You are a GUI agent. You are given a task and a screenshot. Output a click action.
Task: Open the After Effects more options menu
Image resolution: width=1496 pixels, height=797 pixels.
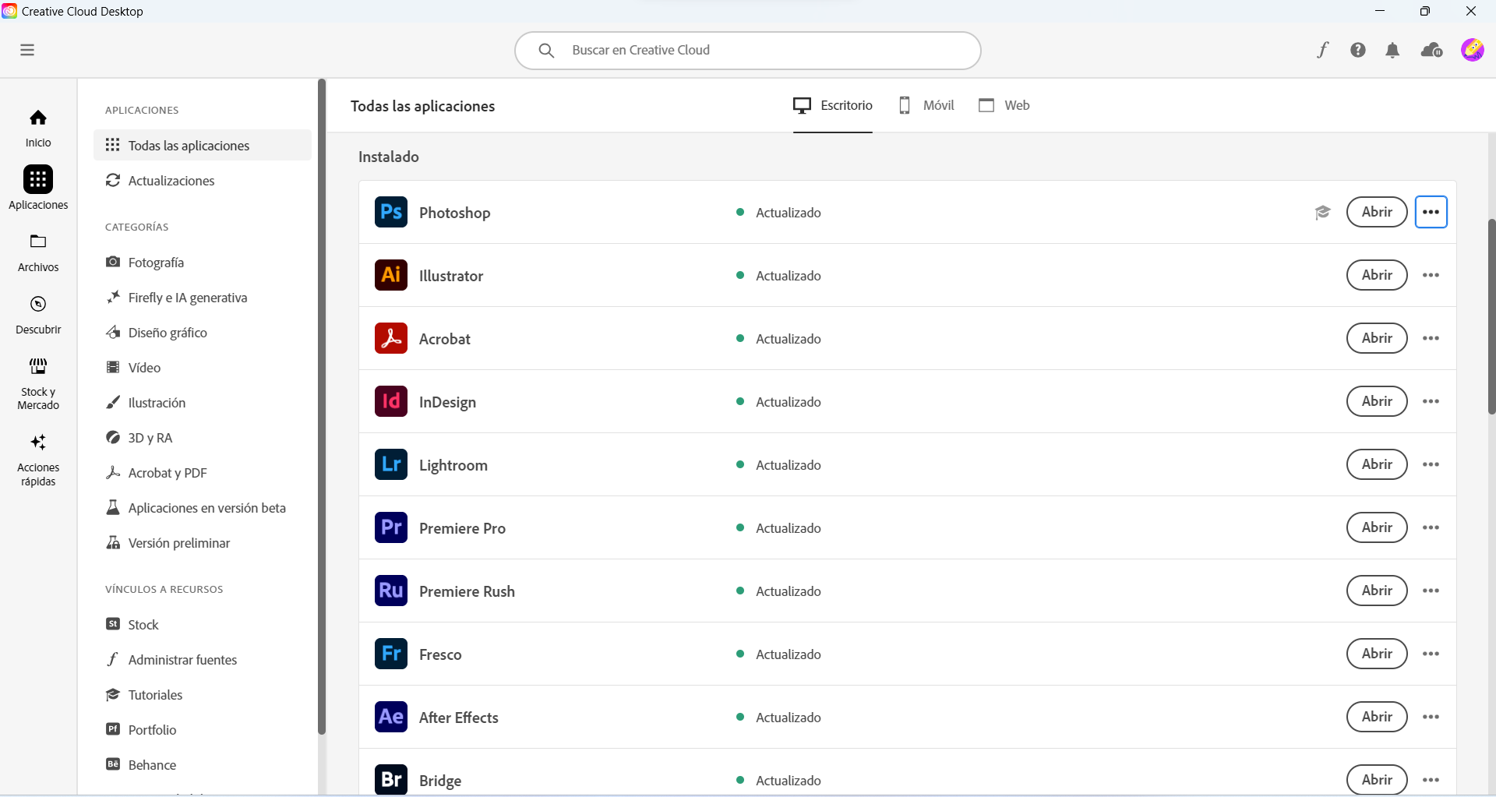pos(1432,717)
